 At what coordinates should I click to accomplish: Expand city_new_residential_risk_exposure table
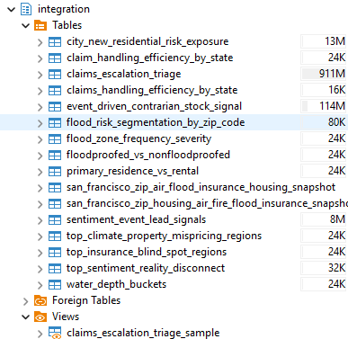40,42
